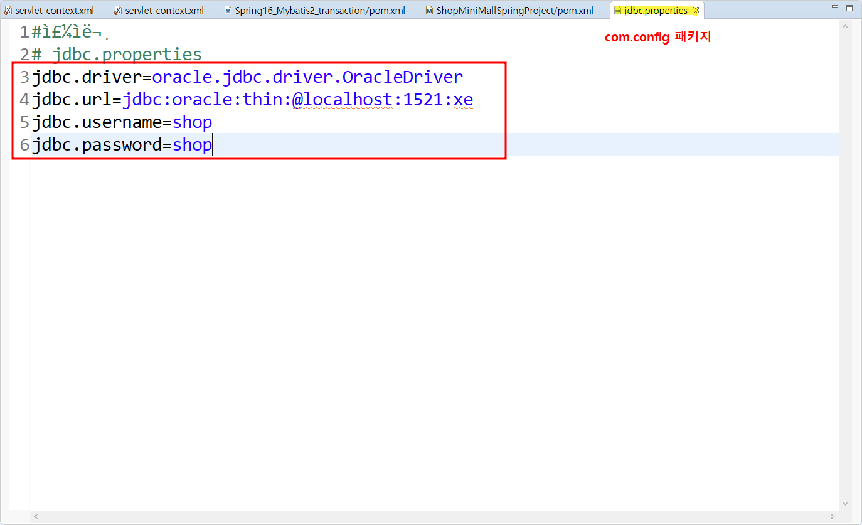
Task: Click line number 3 in the gutter
Action: pyautogui.click(x=25, y=77)
